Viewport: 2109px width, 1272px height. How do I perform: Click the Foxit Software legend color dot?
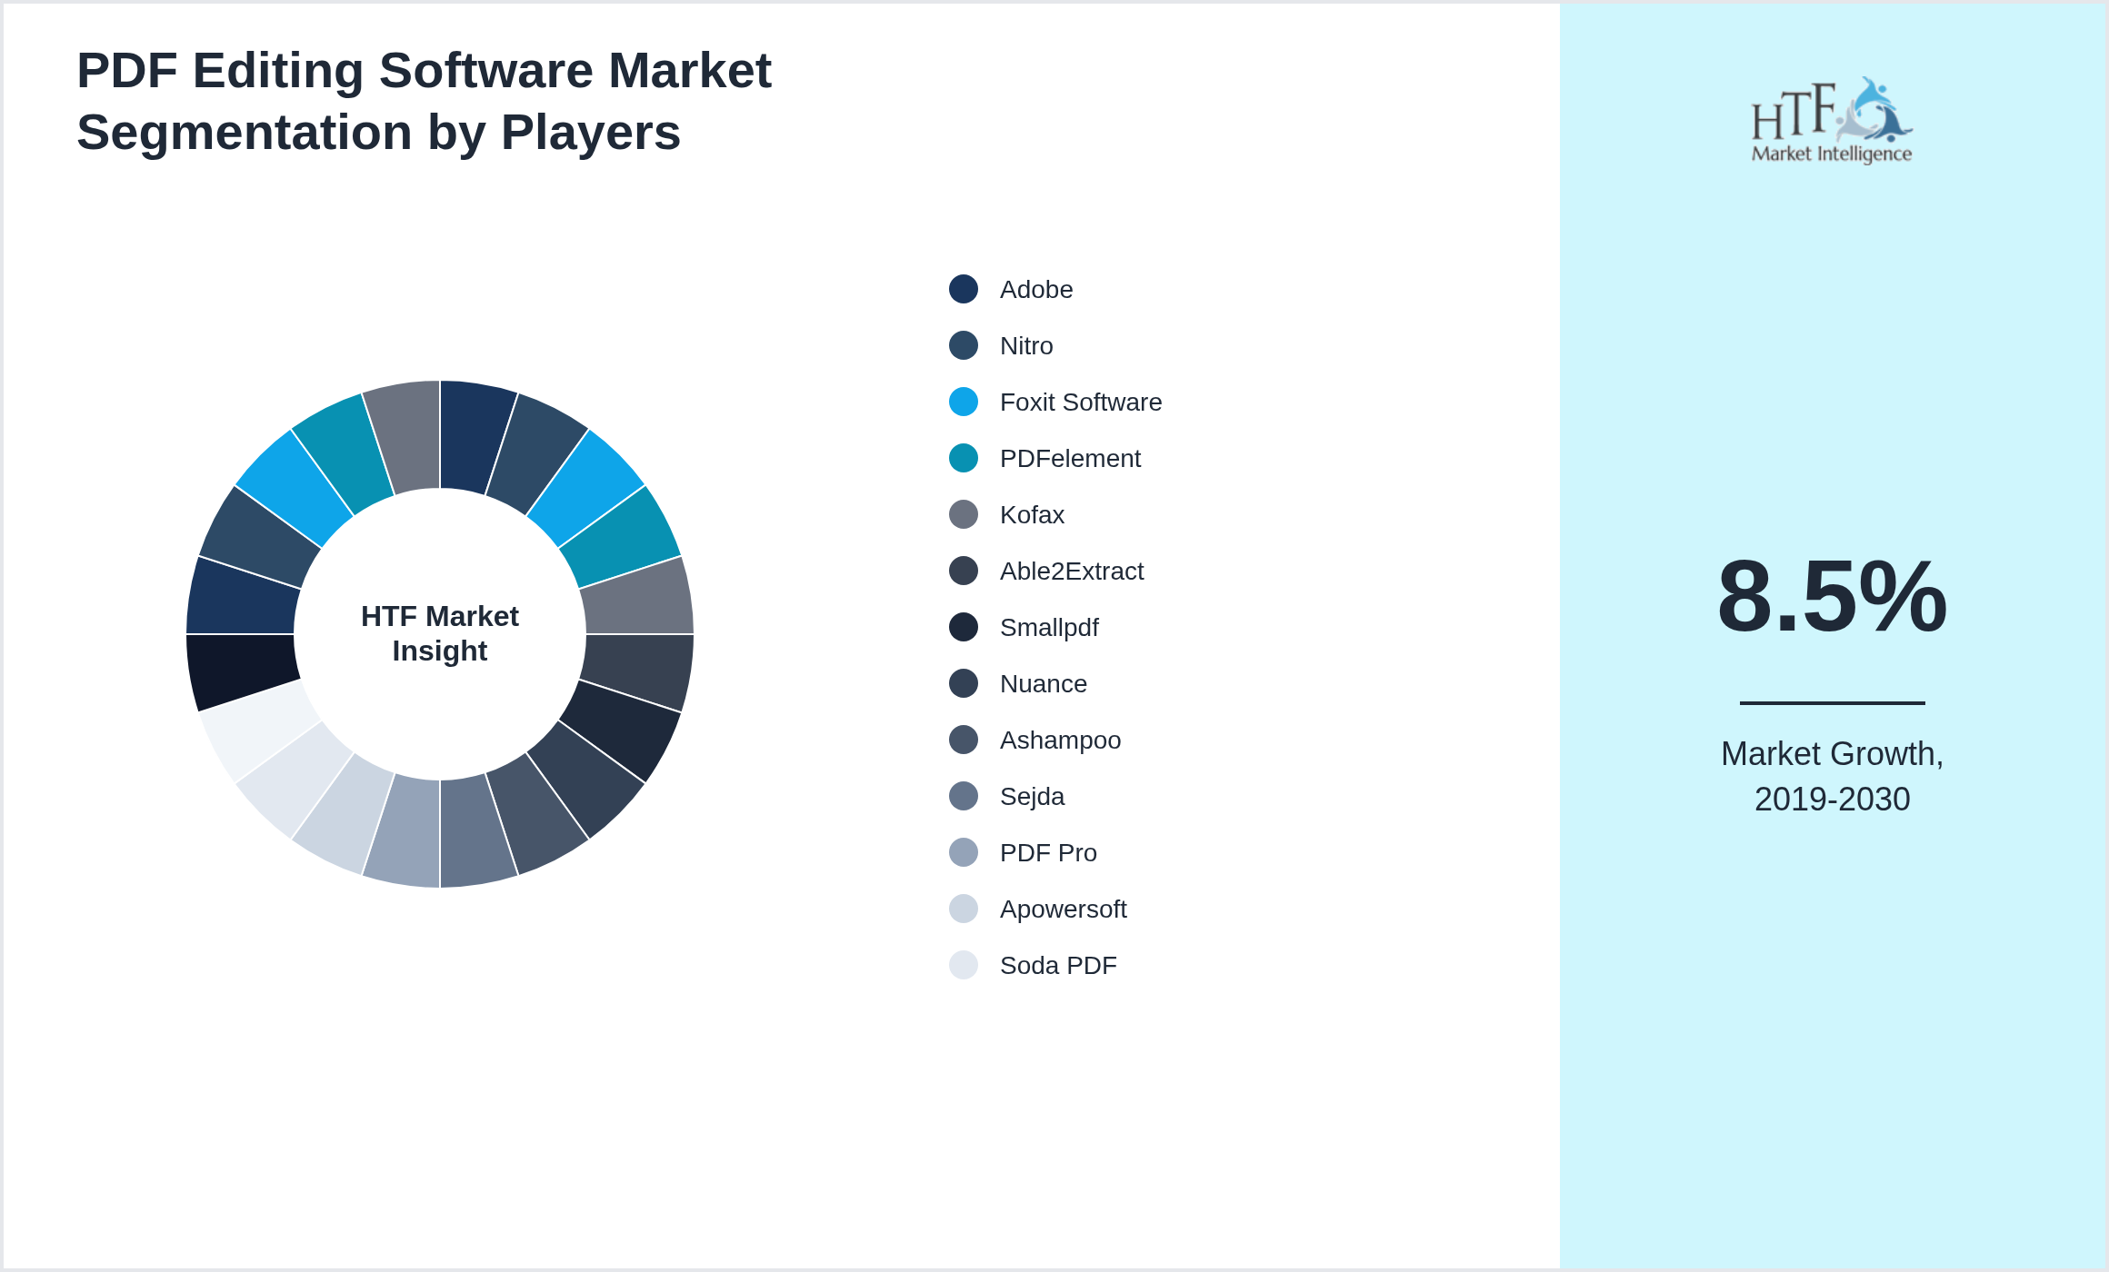click(x=963, y=402)
